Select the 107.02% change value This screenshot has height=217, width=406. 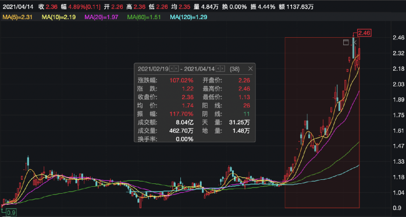point(181,80)
